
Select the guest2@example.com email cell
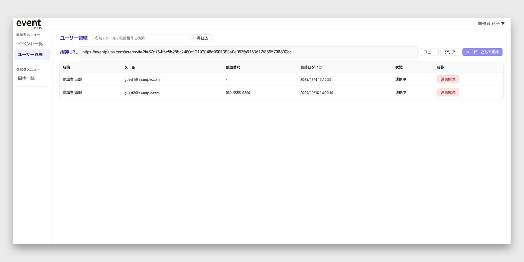(142, 93)
